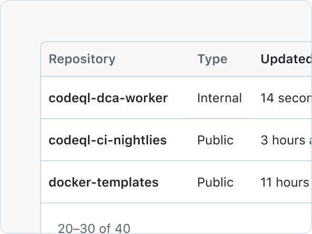Image resolution: width=312 pixels, height=234 pixels.
Task: Open the codeql-dca-worker repository
Action: [x=108, y=98]
